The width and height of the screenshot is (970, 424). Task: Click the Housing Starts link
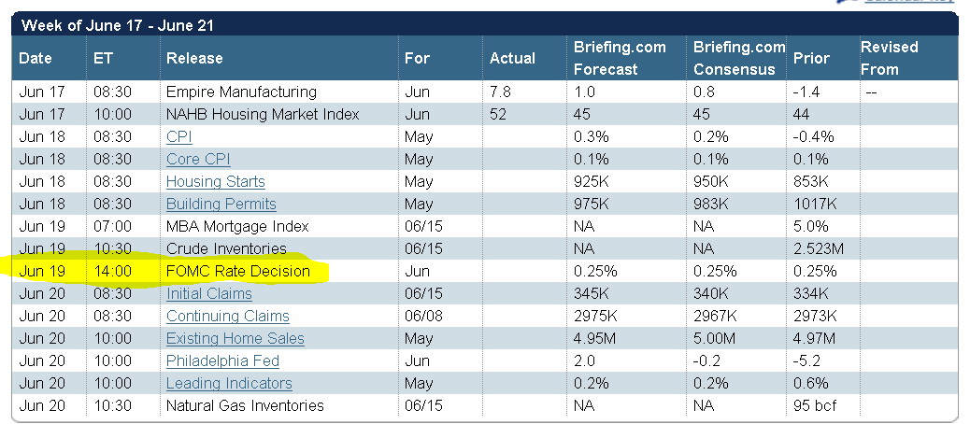coord(215,181)
